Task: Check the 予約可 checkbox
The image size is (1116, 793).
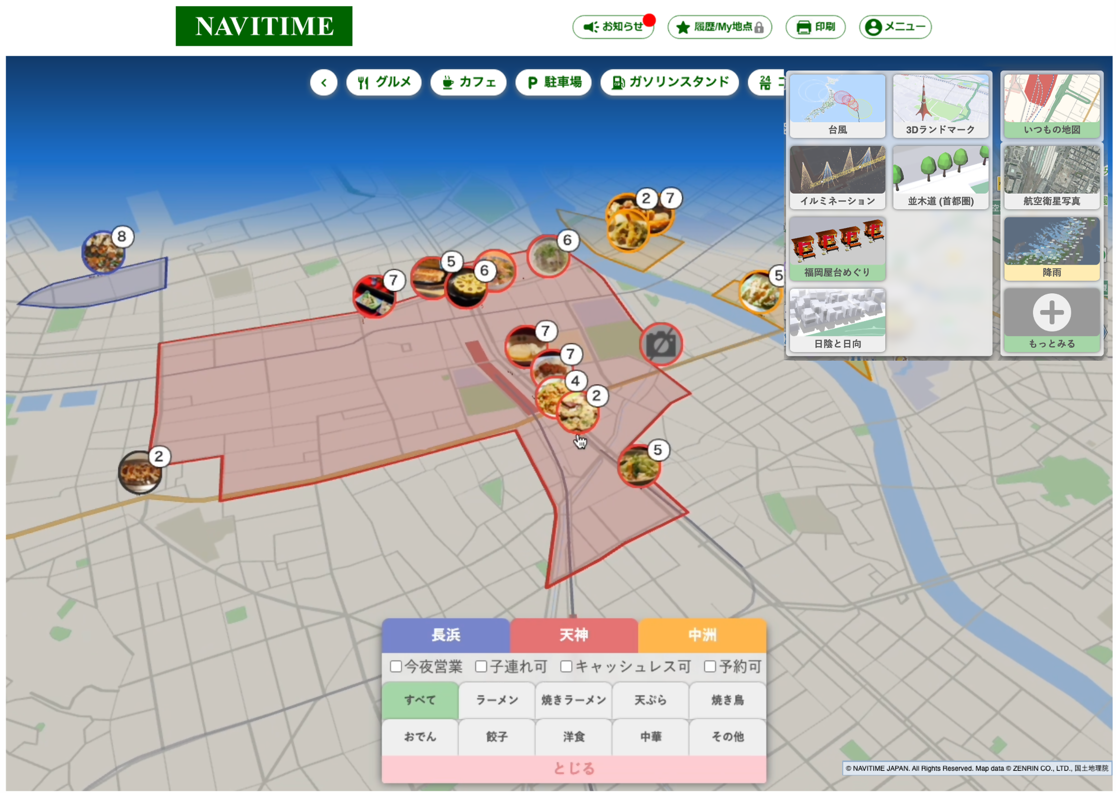Action: 710,667
